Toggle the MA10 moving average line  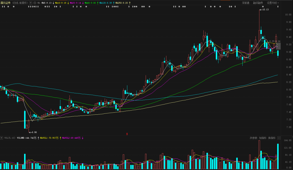pos(60,3)
